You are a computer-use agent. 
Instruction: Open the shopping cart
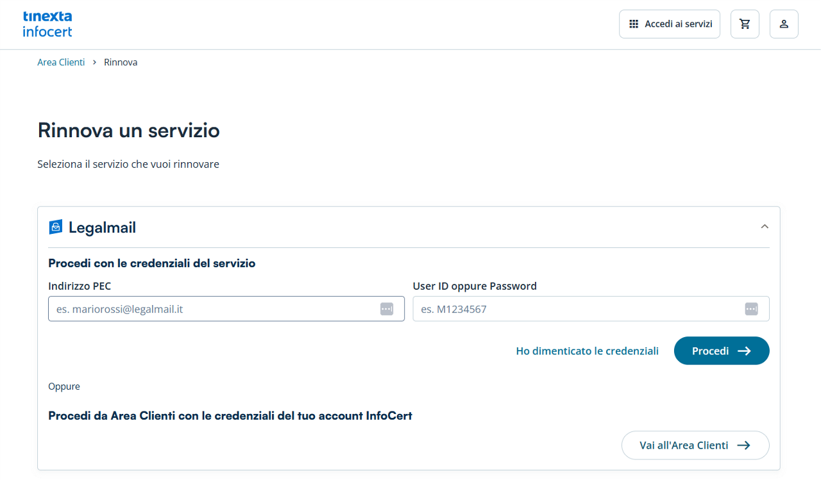click(x=745, y=24)
